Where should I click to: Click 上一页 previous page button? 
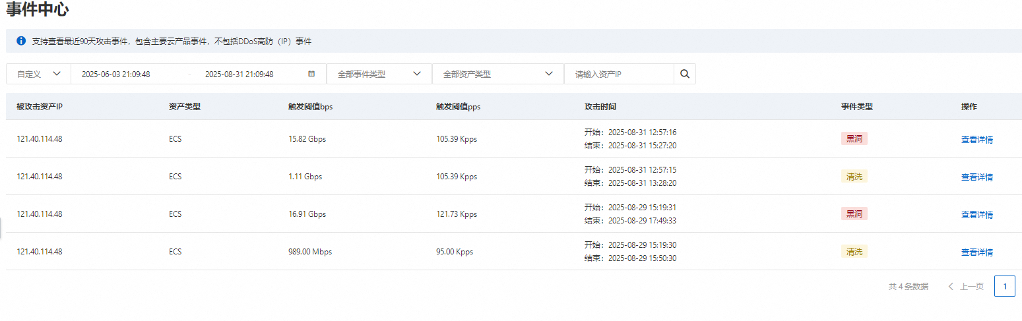click(x=966, y=286)
